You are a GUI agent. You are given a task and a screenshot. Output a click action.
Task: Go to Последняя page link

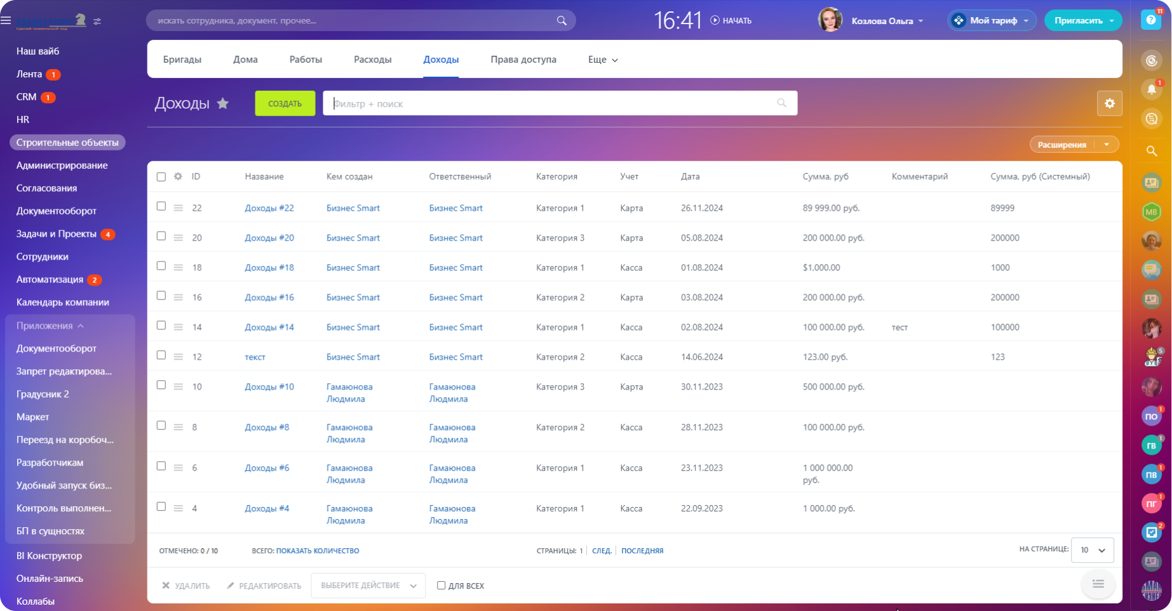[x=642, y=551]
